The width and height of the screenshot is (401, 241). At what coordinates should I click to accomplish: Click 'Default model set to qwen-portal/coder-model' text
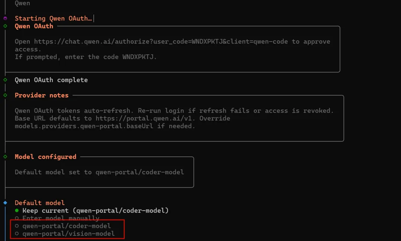point(99,172)
